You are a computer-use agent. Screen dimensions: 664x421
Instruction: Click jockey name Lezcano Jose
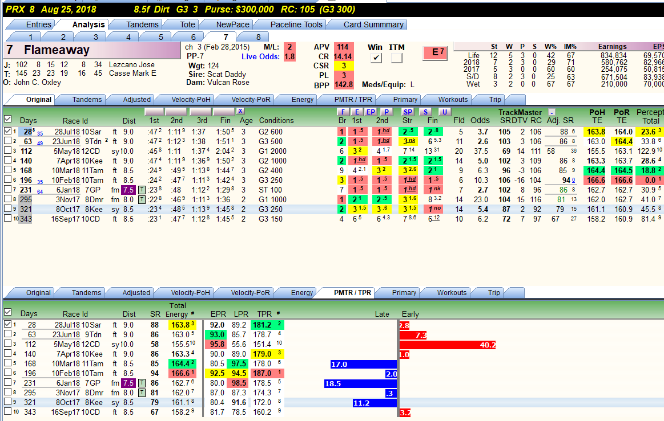pyautogui.click(x=132, y=65)
